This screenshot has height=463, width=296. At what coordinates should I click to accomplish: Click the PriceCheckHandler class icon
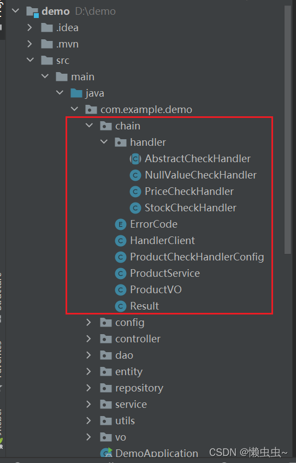[x=135, y=192]
